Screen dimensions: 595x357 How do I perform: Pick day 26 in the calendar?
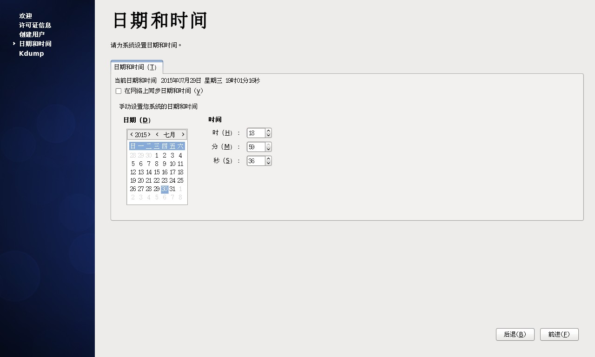(133, 189)
